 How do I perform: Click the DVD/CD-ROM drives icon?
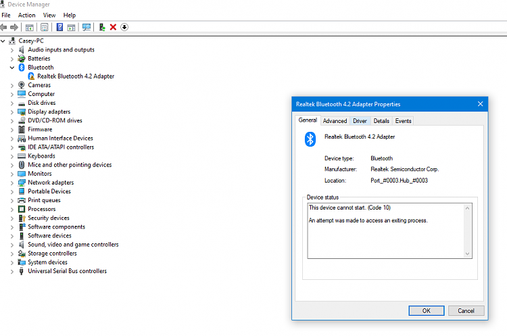tap(22, 120)
